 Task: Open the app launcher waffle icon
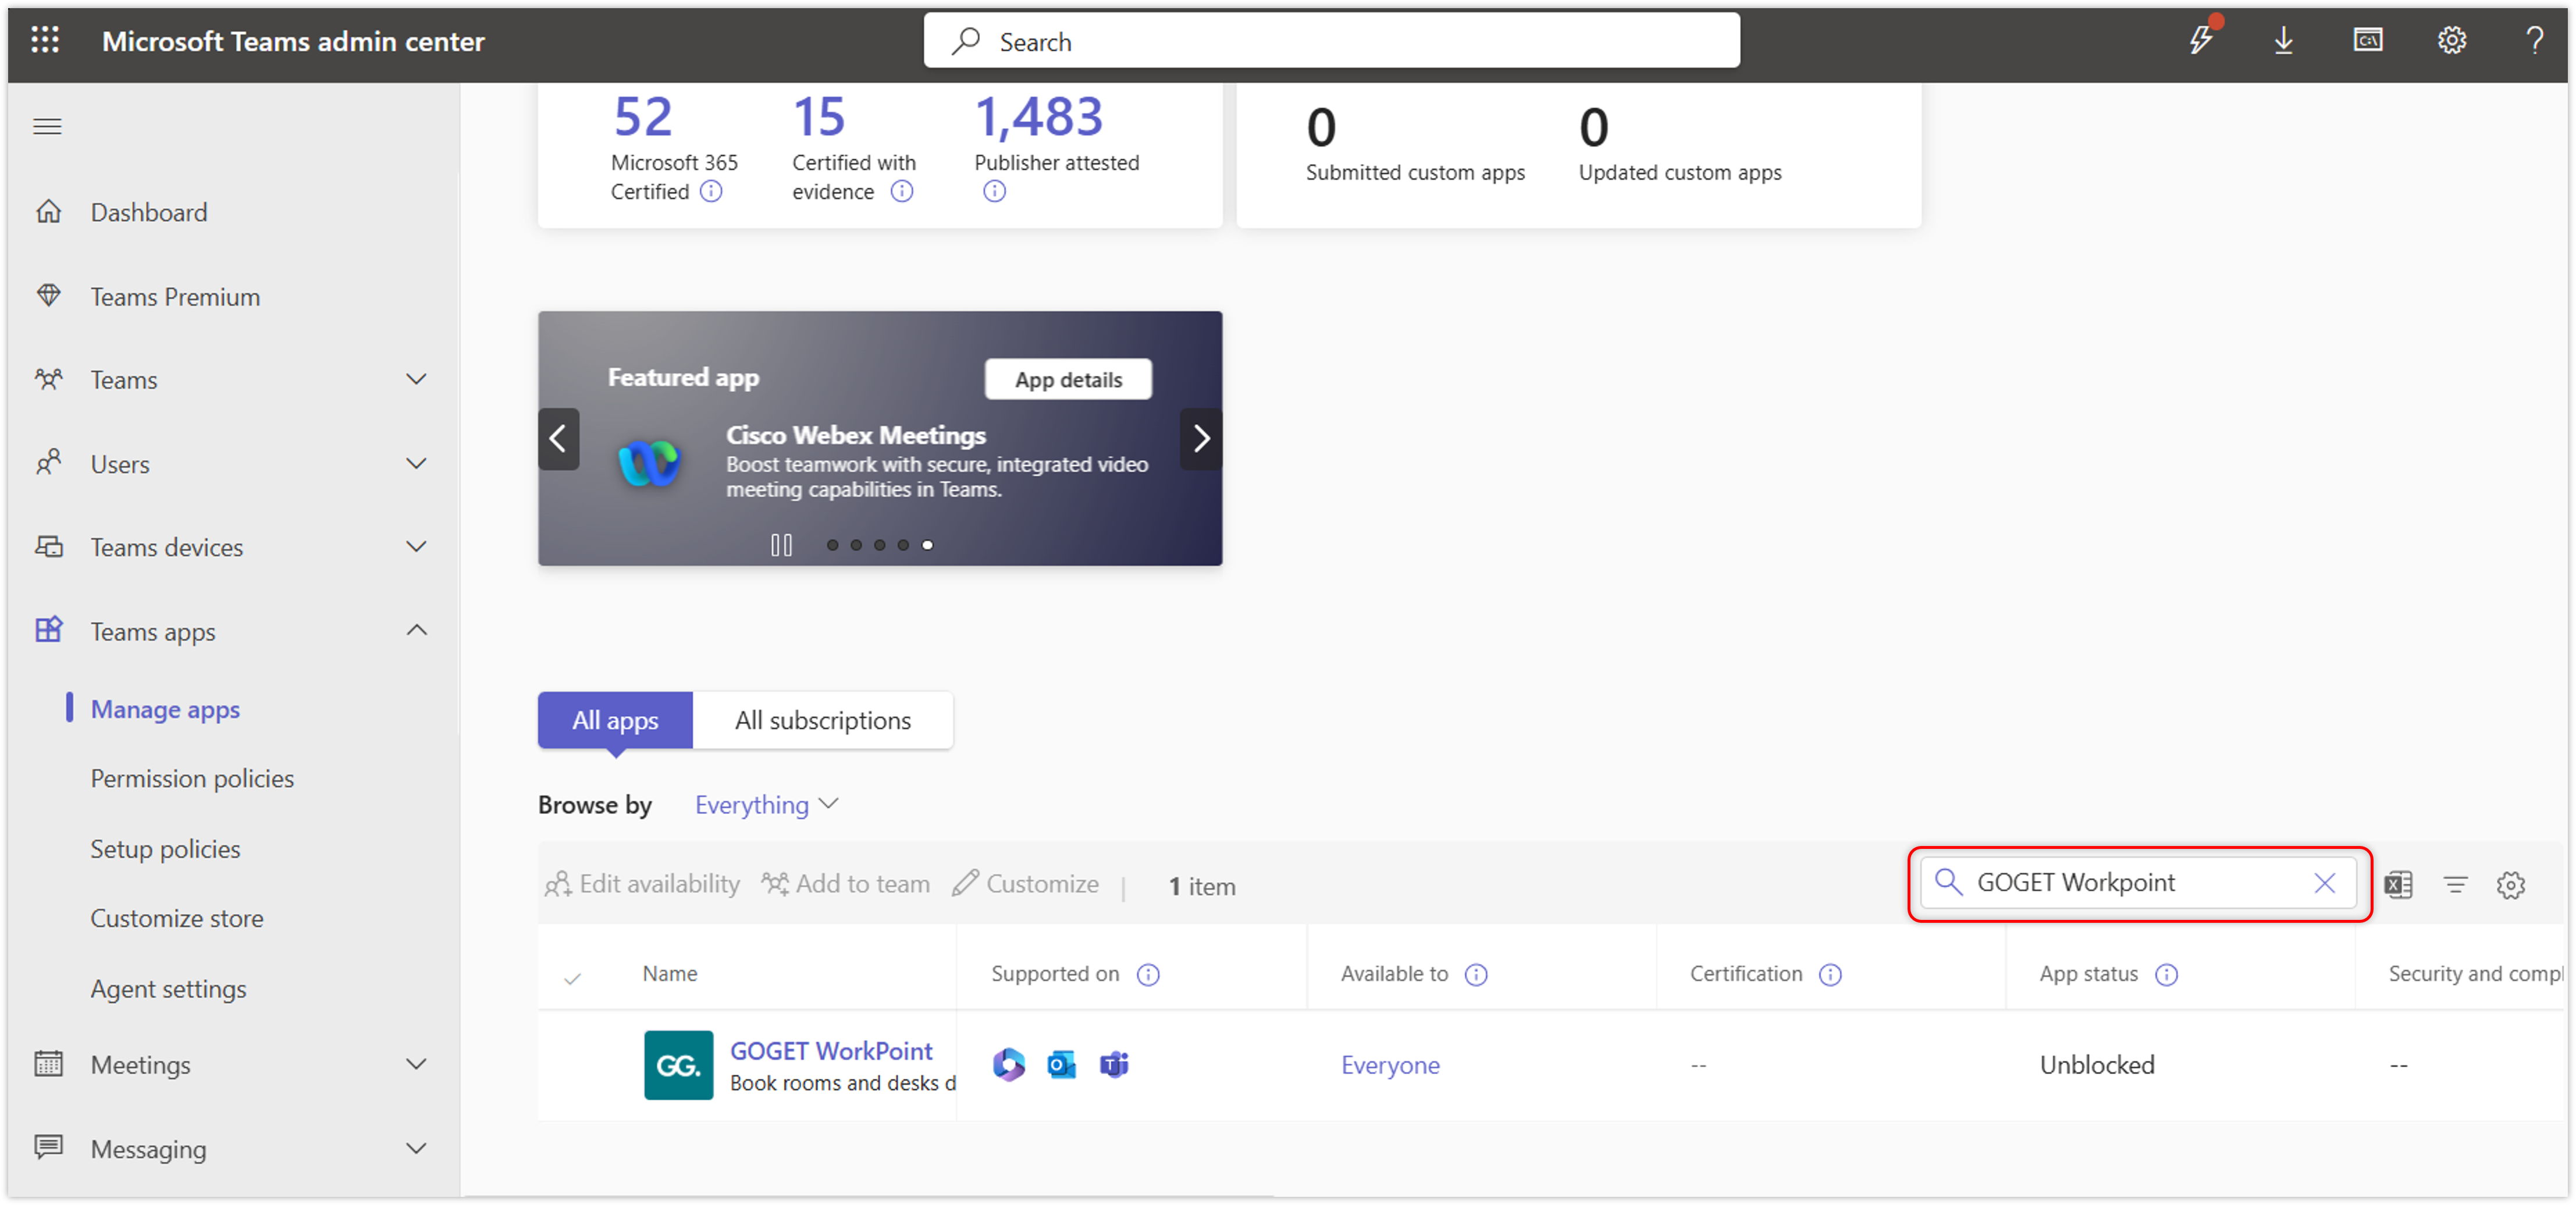coord(45,40)
